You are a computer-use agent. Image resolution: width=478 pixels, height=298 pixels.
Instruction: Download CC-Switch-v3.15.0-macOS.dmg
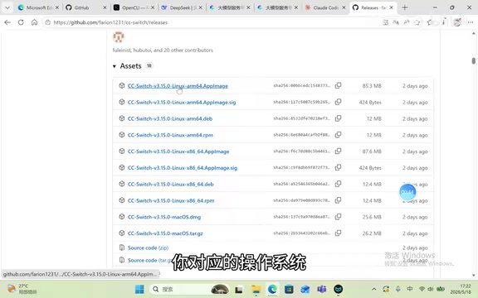pyautogui.click(x=164, y=217)
